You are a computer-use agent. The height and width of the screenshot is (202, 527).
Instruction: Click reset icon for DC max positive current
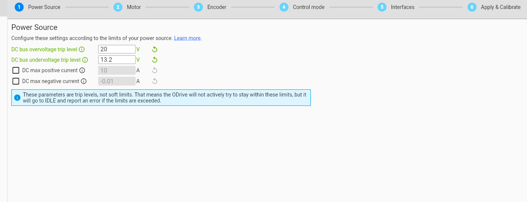(155, 70)
